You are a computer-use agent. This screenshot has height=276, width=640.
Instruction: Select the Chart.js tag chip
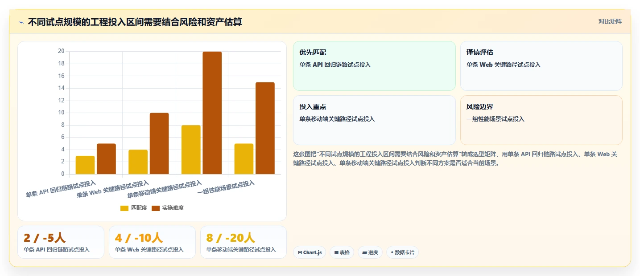coord(310,252)
